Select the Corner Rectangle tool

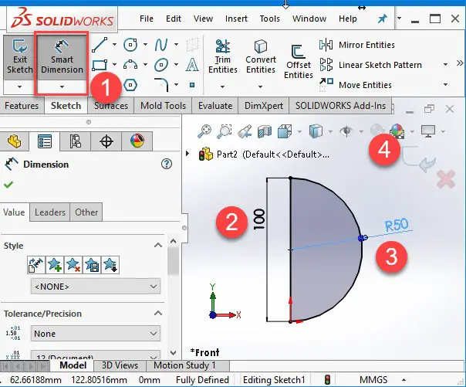pyautogui.click(x=100, y=65)
